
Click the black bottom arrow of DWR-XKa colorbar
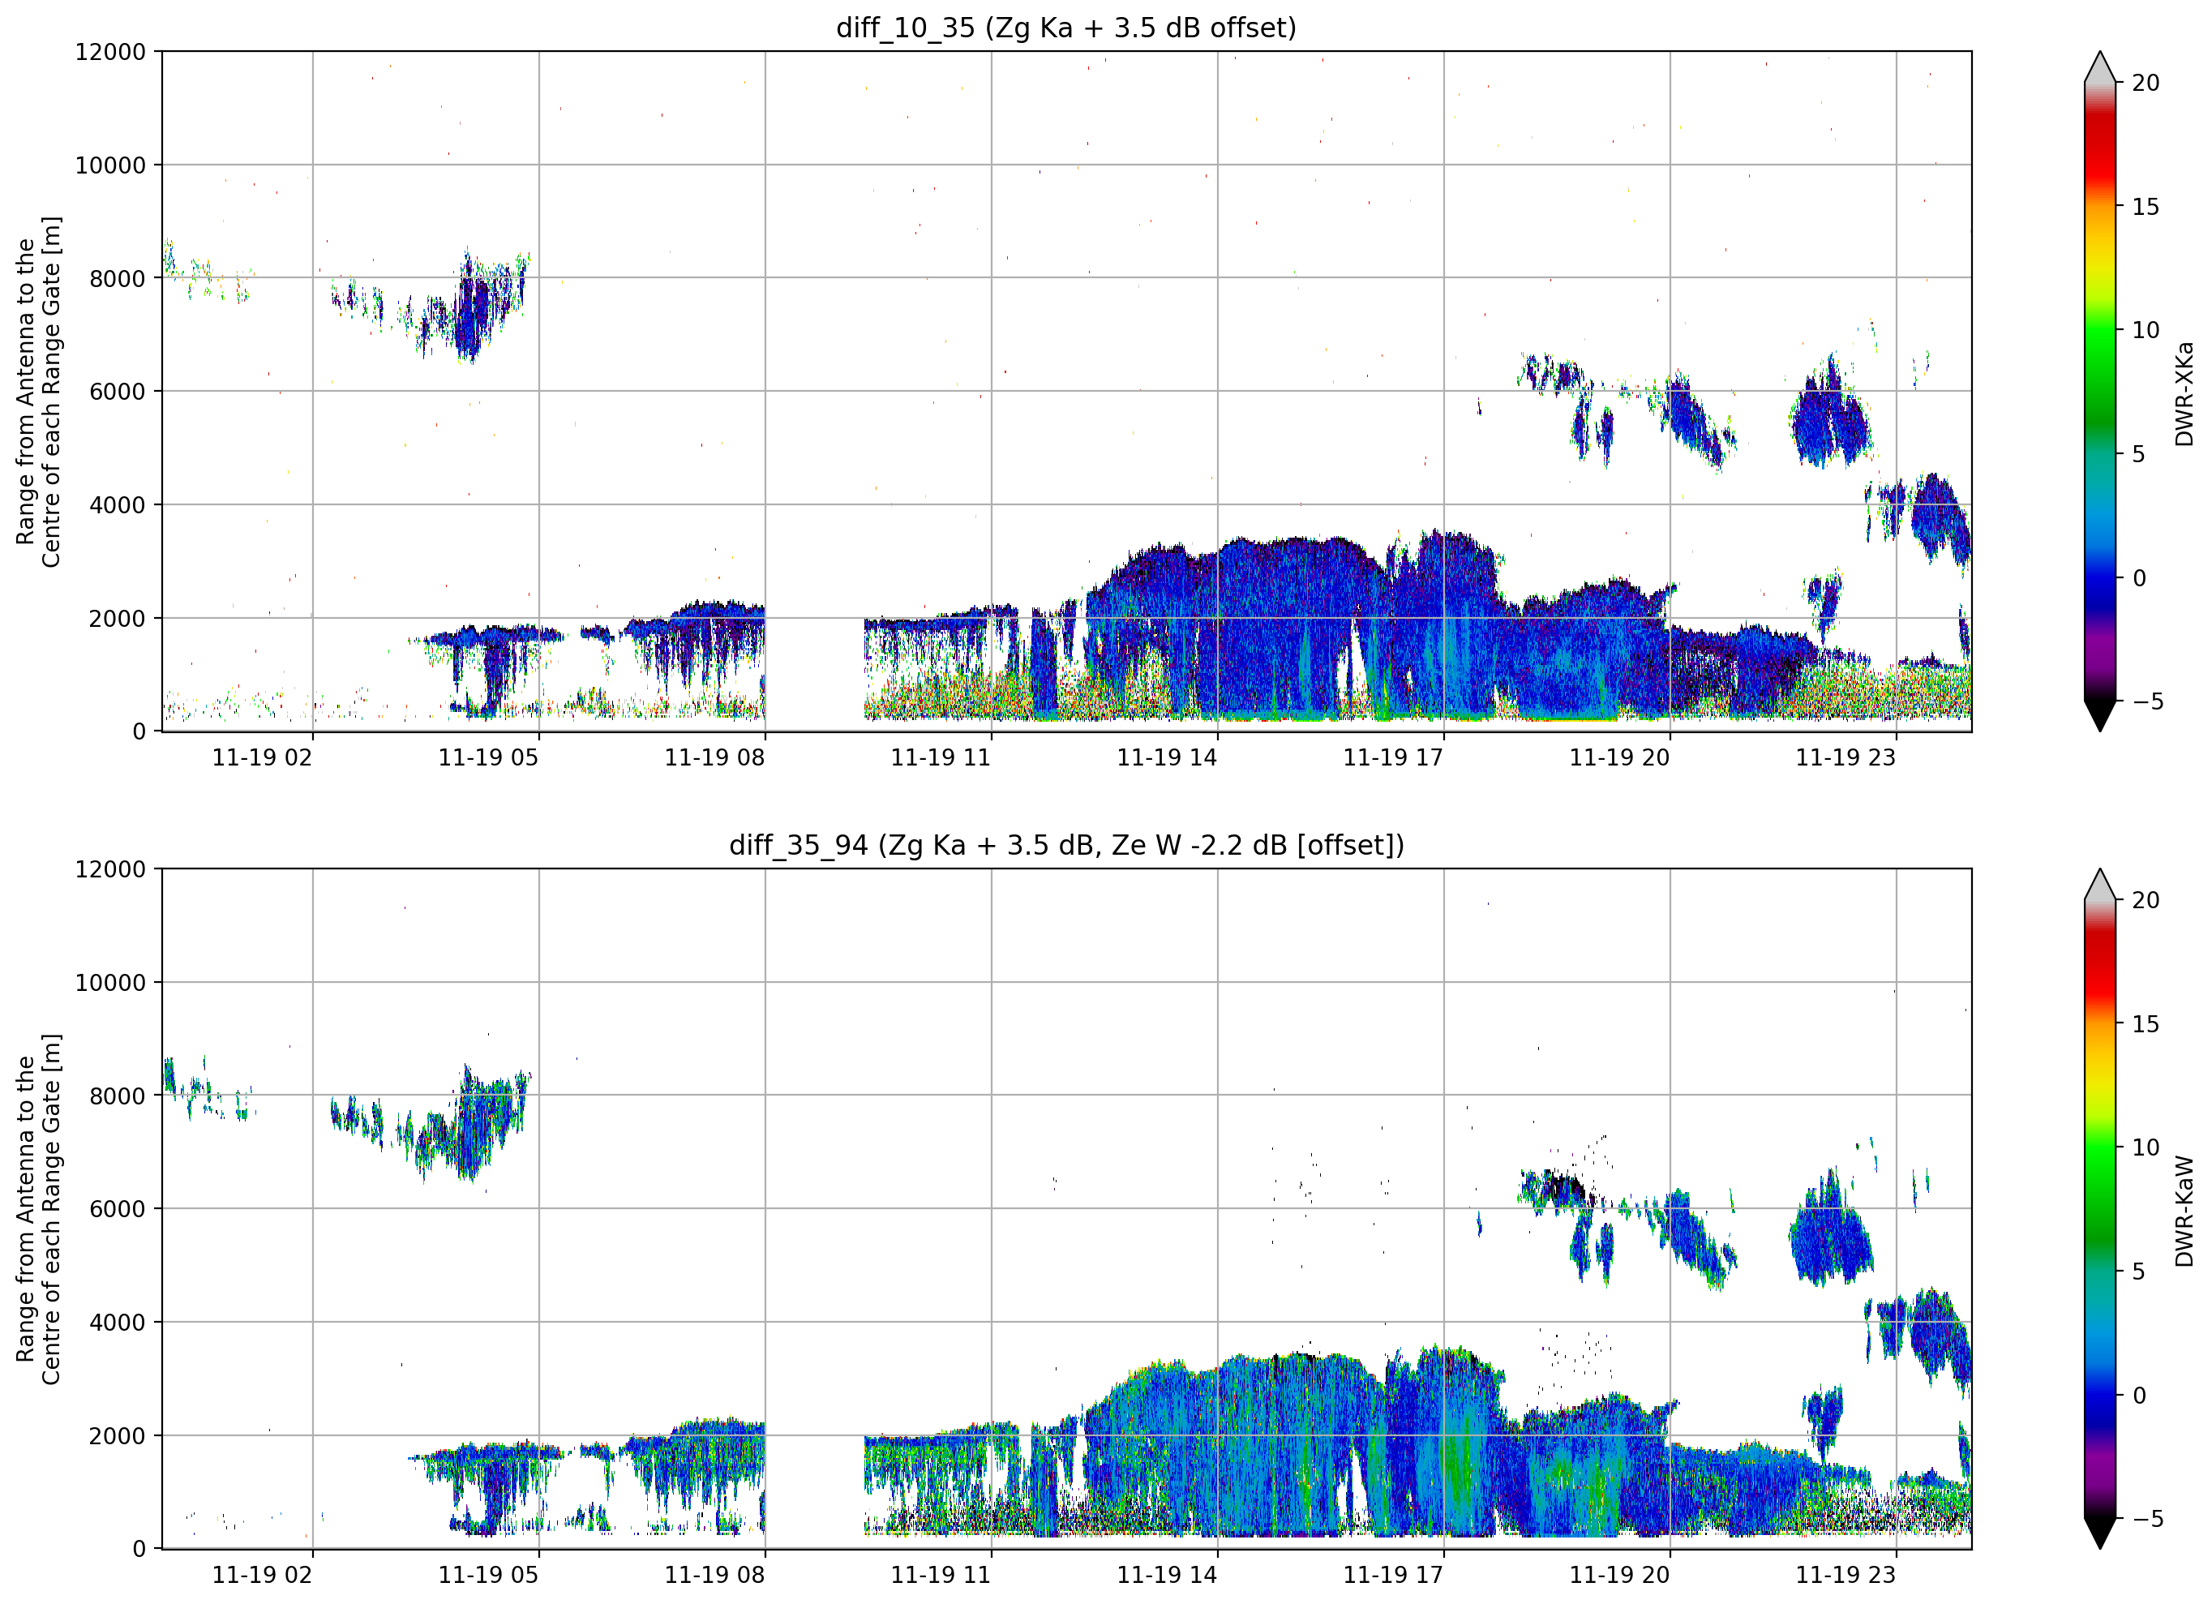pos(2100,715)
